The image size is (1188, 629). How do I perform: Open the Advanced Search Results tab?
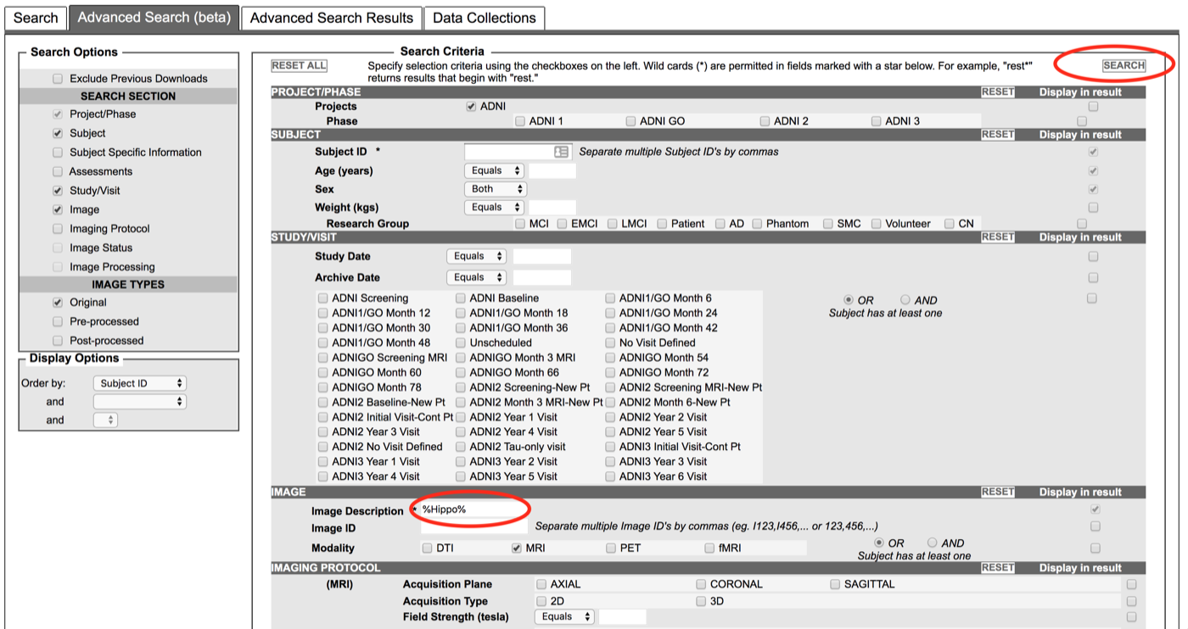(332, 18)
